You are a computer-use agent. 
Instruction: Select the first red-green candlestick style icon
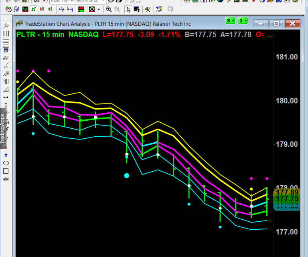coord(42,9)
